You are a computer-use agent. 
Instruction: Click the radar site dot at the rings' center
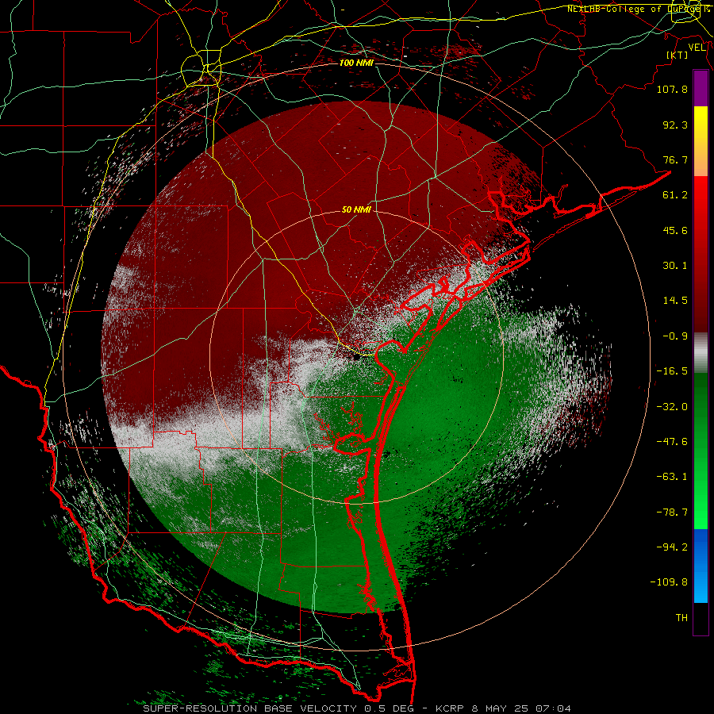pyautogui.click(x=357, y=358)
